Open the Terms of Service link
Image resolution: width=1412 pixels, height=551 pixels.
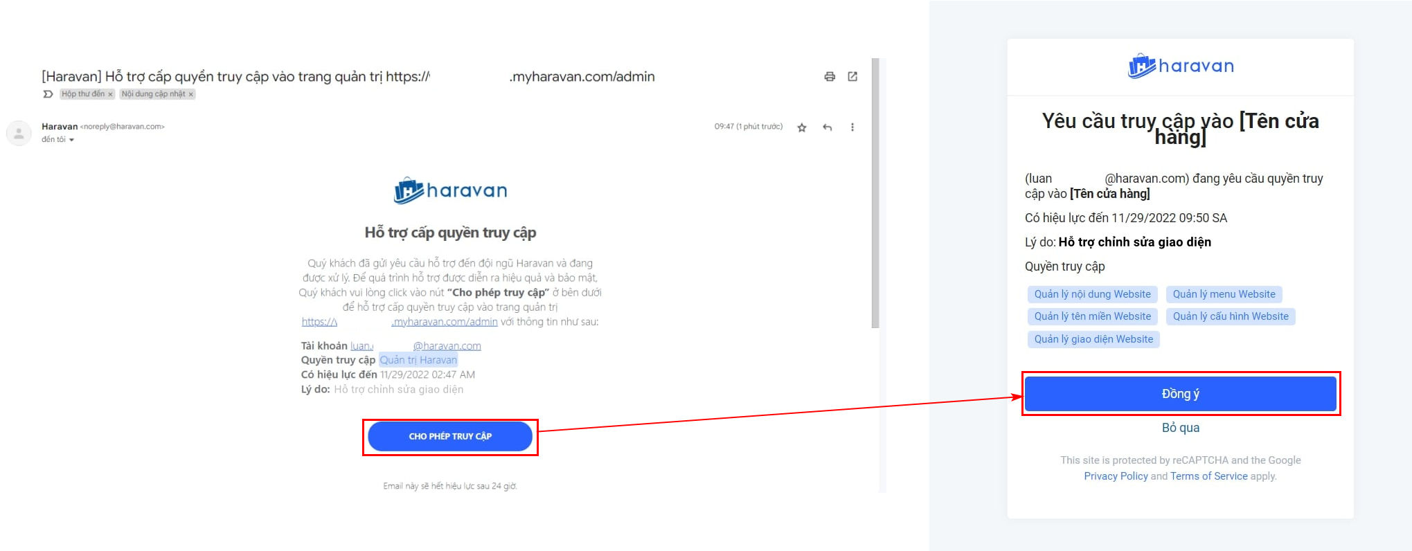point(1209,476)
